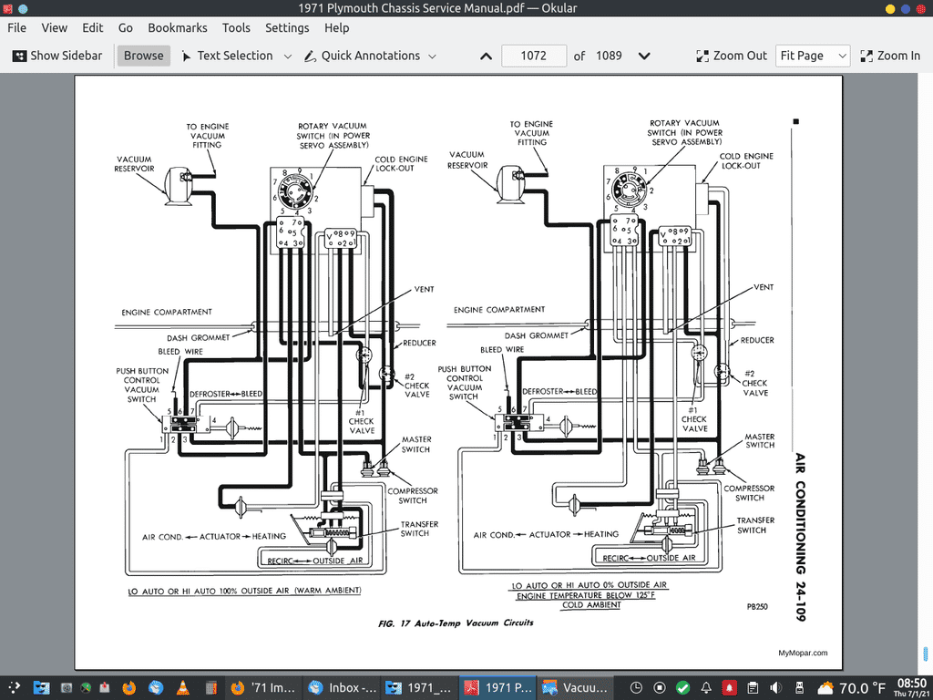Toggle Show Sidebar

(57, 56)
